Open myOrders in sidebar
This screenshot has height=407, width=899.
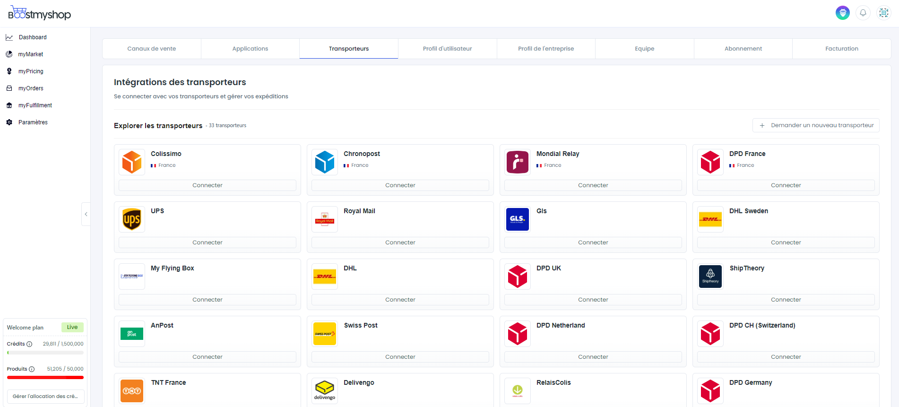31,88
